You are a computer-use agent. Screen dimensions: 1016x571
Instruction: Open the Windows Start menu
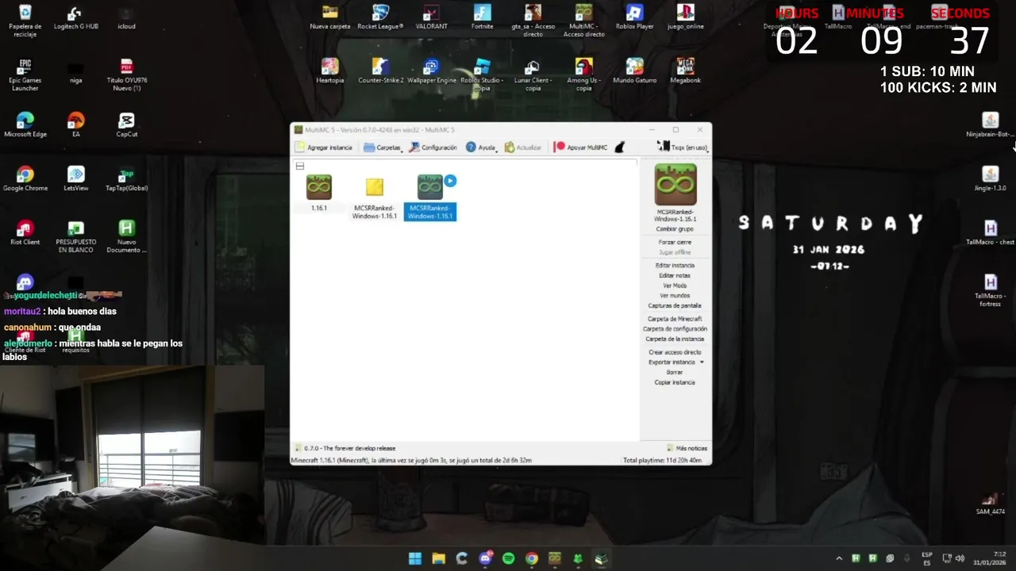click(x=415, y=558)
